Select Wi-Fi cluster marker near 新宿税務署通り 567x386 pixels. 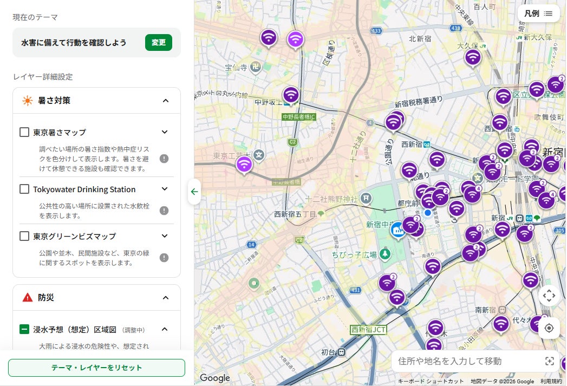click(393, 122)
